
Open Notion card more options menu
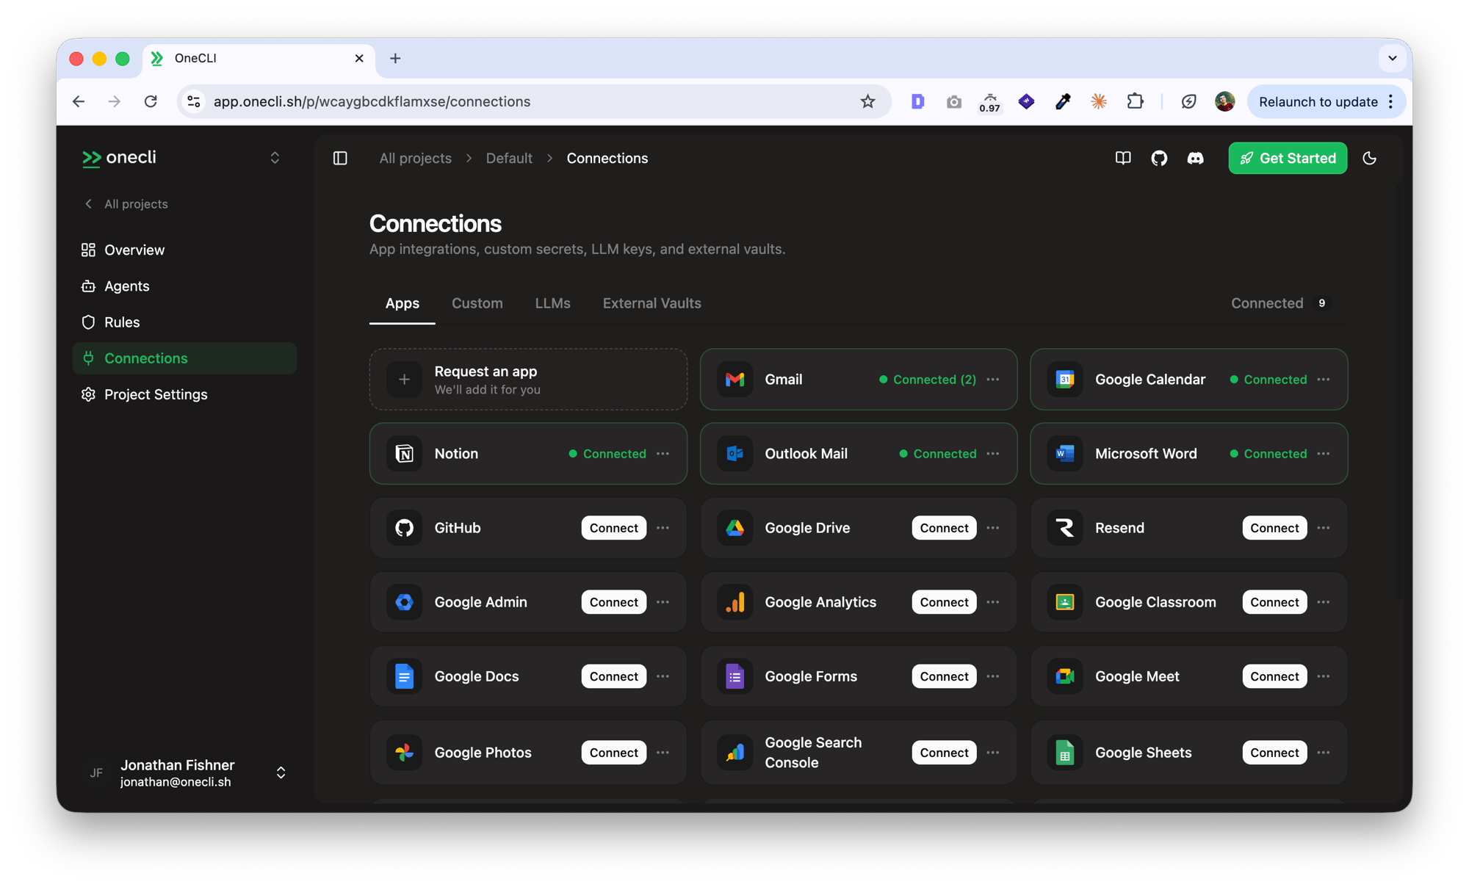coord(663,454)
